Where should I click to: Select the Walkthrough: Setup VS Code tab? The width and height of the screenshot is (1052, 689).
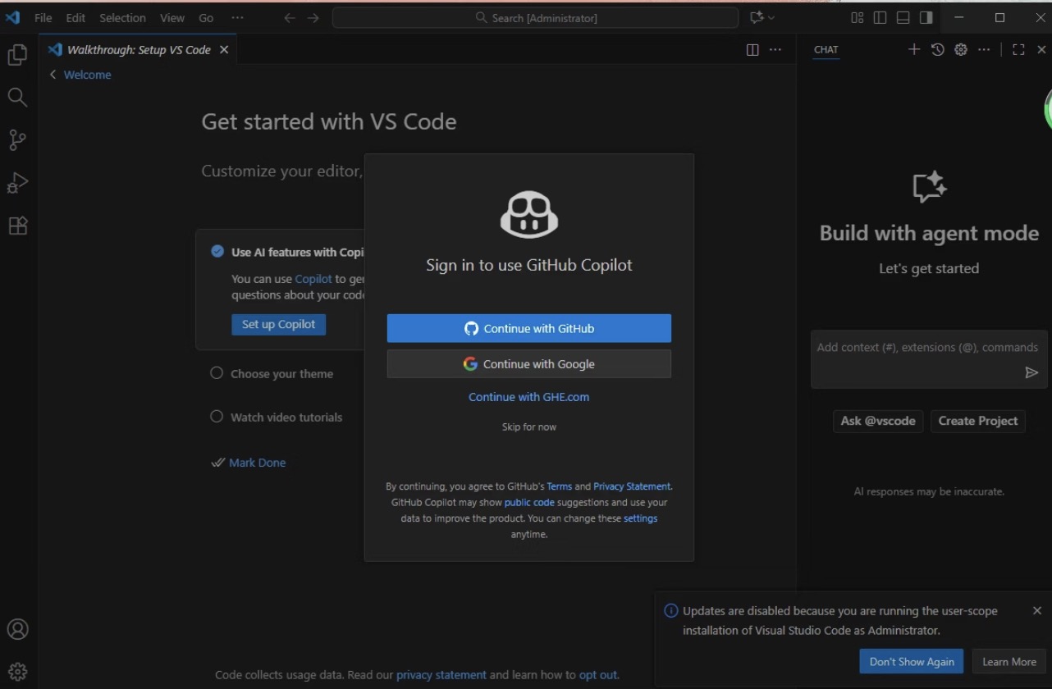tap(138, 50)
